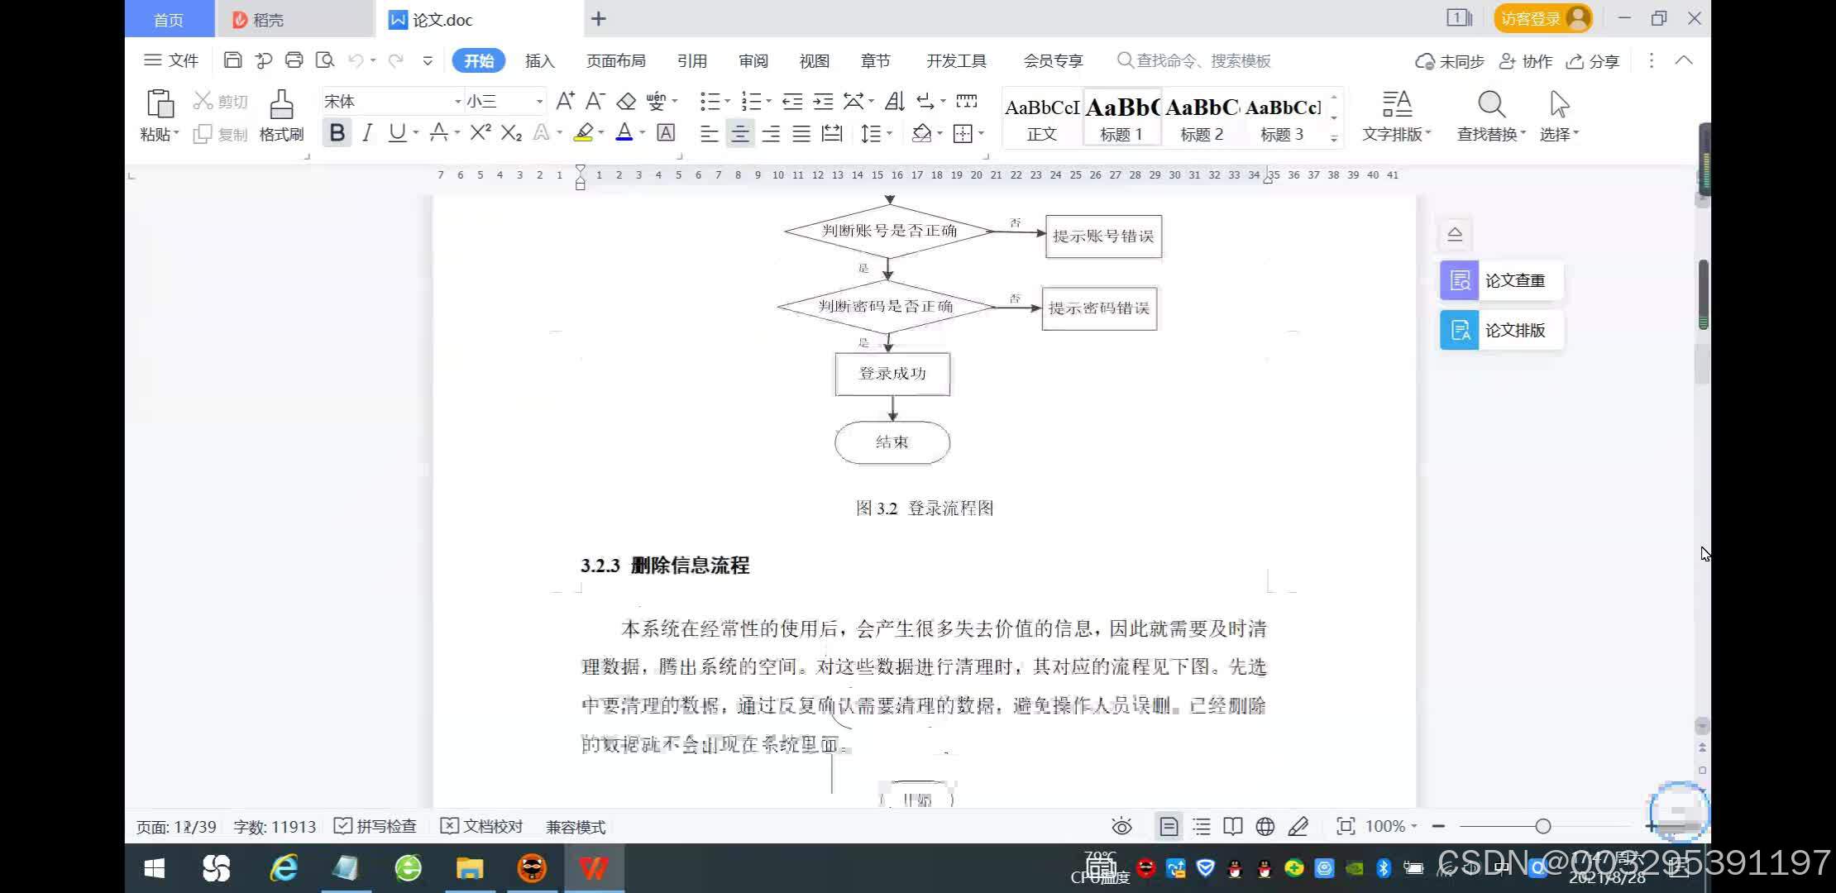Click the Format Painter brush icon

(281, 104)
